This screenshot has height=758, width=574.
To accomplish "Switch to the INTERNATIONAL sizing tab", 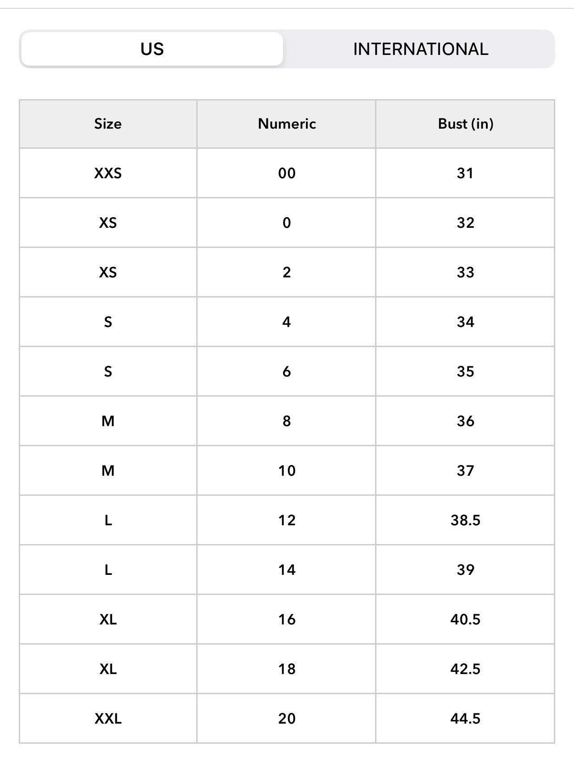I will (x=420, y=49).
